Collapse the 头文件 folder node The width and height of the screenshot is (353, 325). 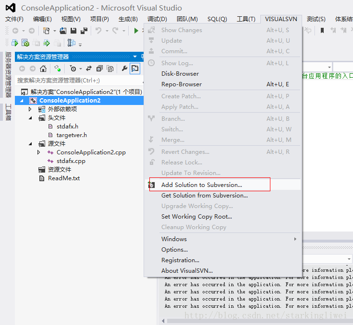click(30, 118)
